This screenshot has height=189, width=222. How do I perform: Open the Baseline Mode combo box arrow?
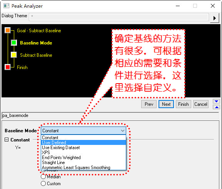[x=123, y=131]
